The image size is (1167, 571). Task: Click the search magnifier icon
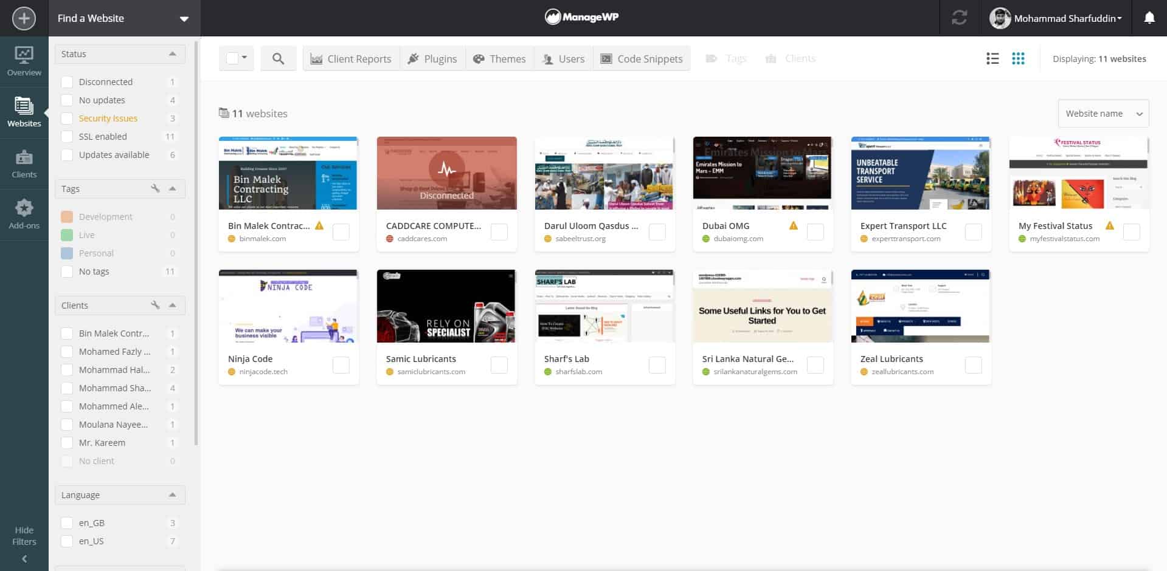(278, 58)
